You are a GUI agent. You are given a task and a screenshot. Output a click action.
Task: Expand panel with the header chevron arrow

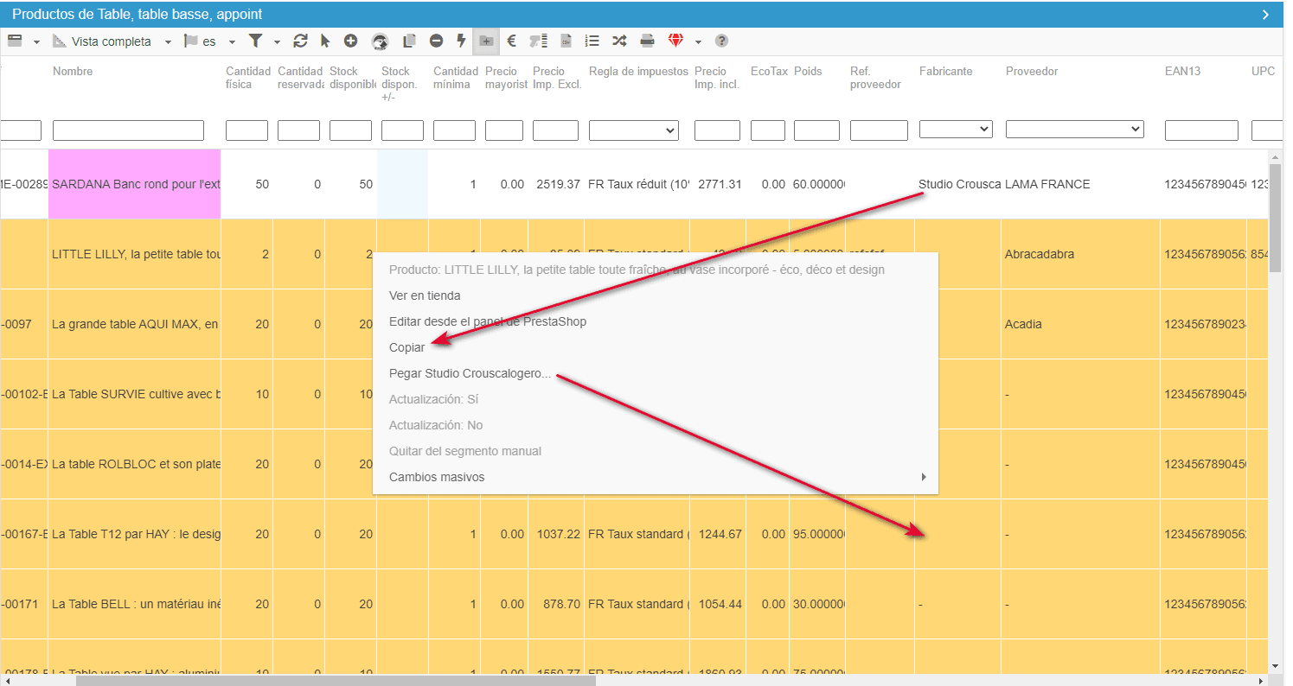[1265, 15]
